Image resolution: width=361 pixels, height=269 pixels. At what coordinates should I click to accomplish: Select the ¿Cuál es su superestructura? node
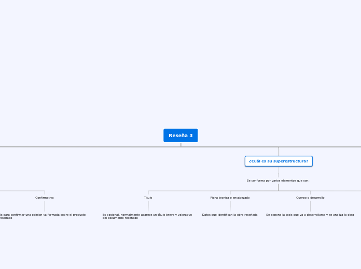[279, 161]
